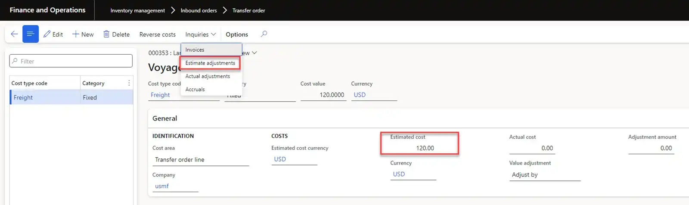The image size is (689, 205).
Task: Open the usmf company link
Action: (x=162, y=186)
